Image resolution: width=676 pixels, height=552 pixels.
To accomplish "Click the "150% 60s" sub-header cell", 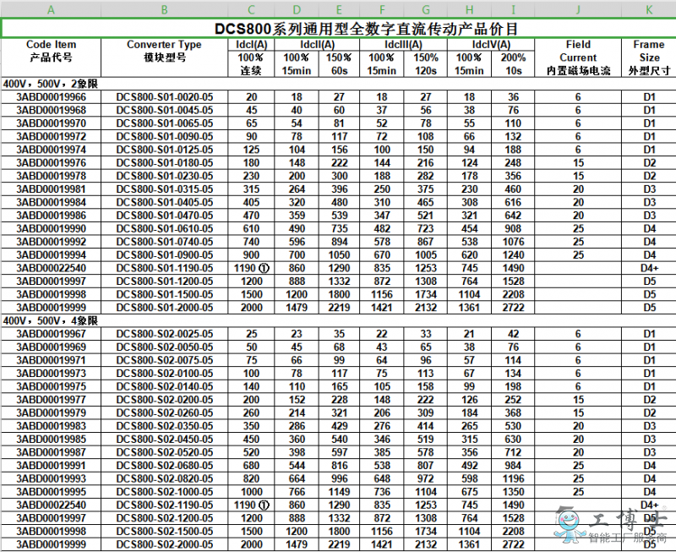I will coord(339,64).
